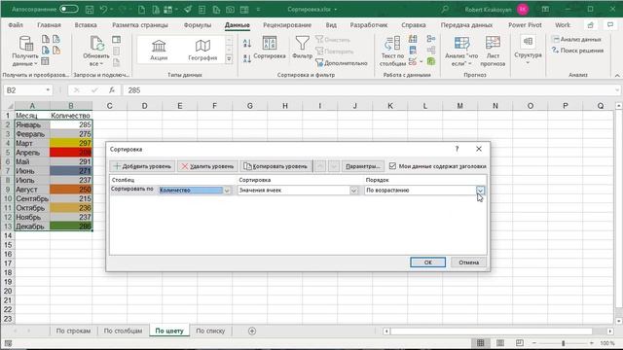The height and width of the screenshot is (350, 623).
Task: Open the Структура group button
Action: tap(528, 51)
